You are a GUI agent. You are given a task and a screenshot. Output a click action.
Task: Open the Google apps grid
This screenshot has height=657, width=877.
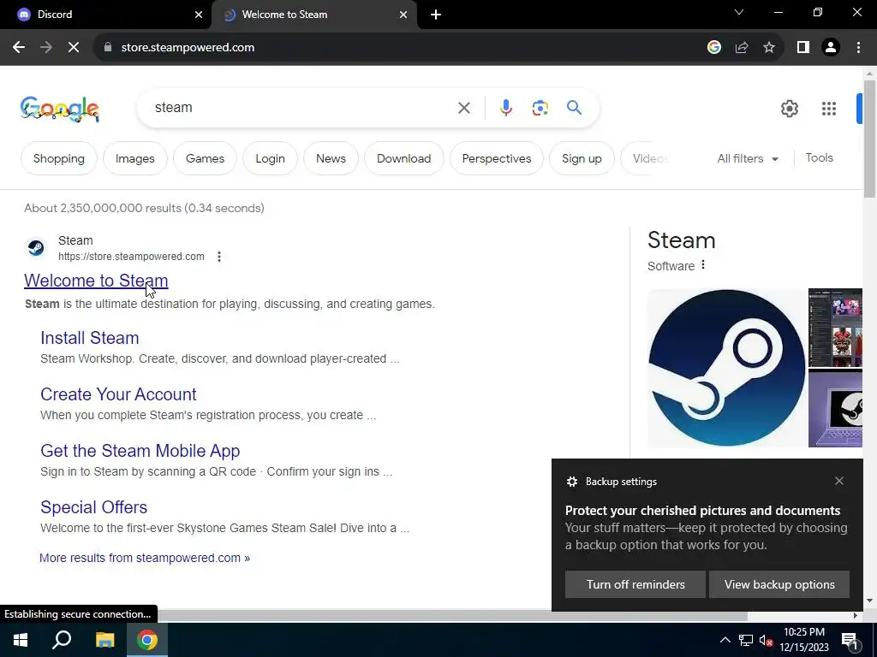[x=829, y=109]
